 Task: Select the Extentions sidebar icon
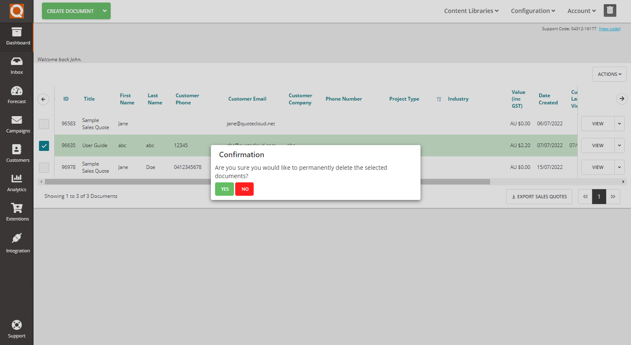point(17,212)
